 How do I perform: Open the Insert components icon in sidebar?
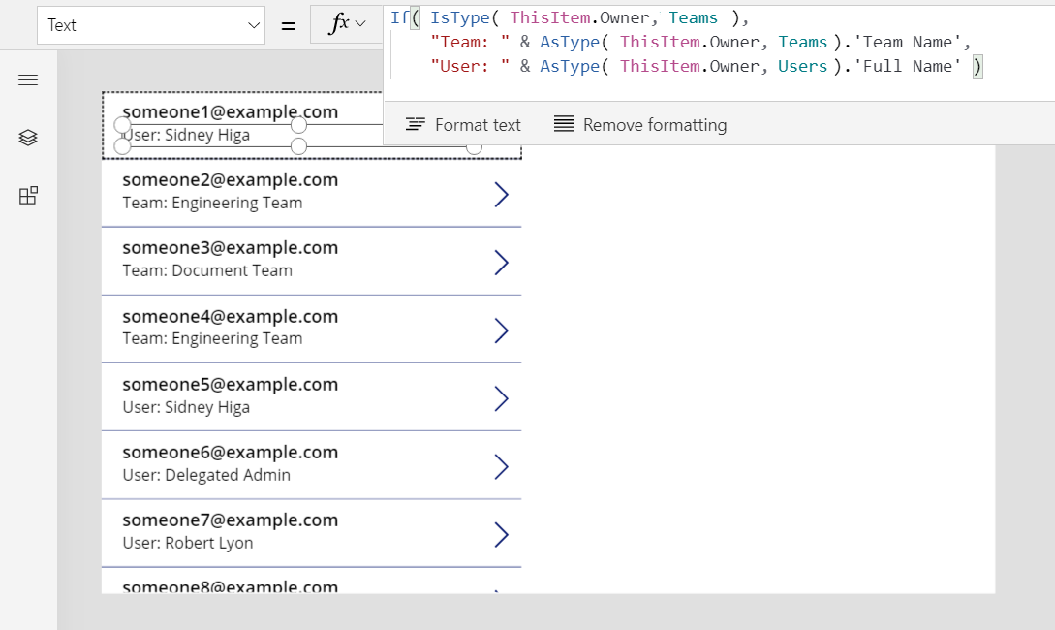[28, 196]
